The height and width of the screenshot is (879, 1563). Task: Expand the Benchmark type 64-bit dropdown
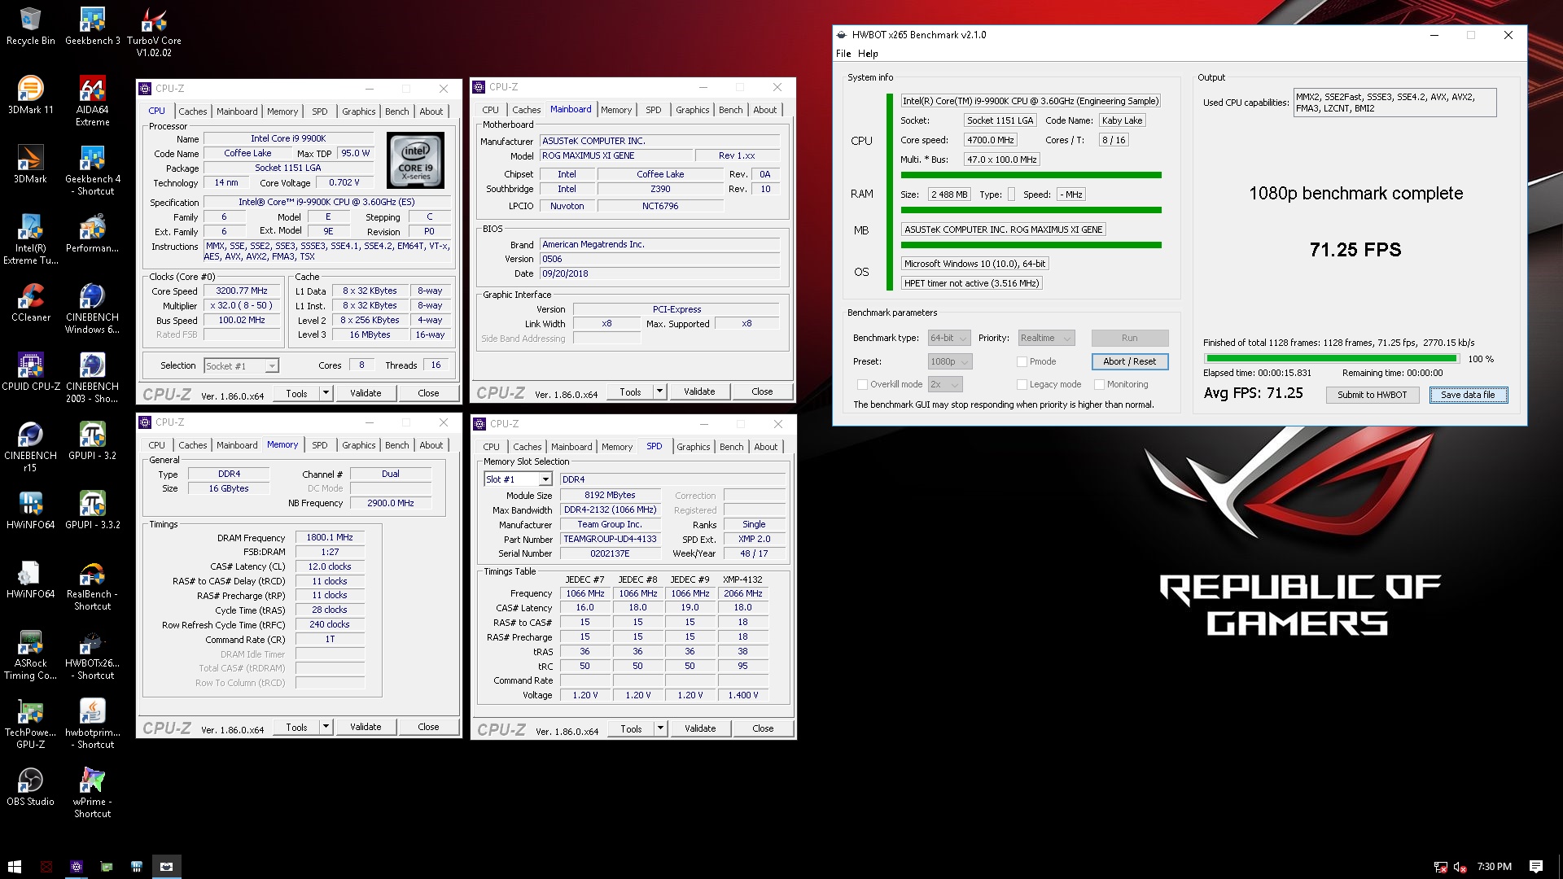(949, 338)
